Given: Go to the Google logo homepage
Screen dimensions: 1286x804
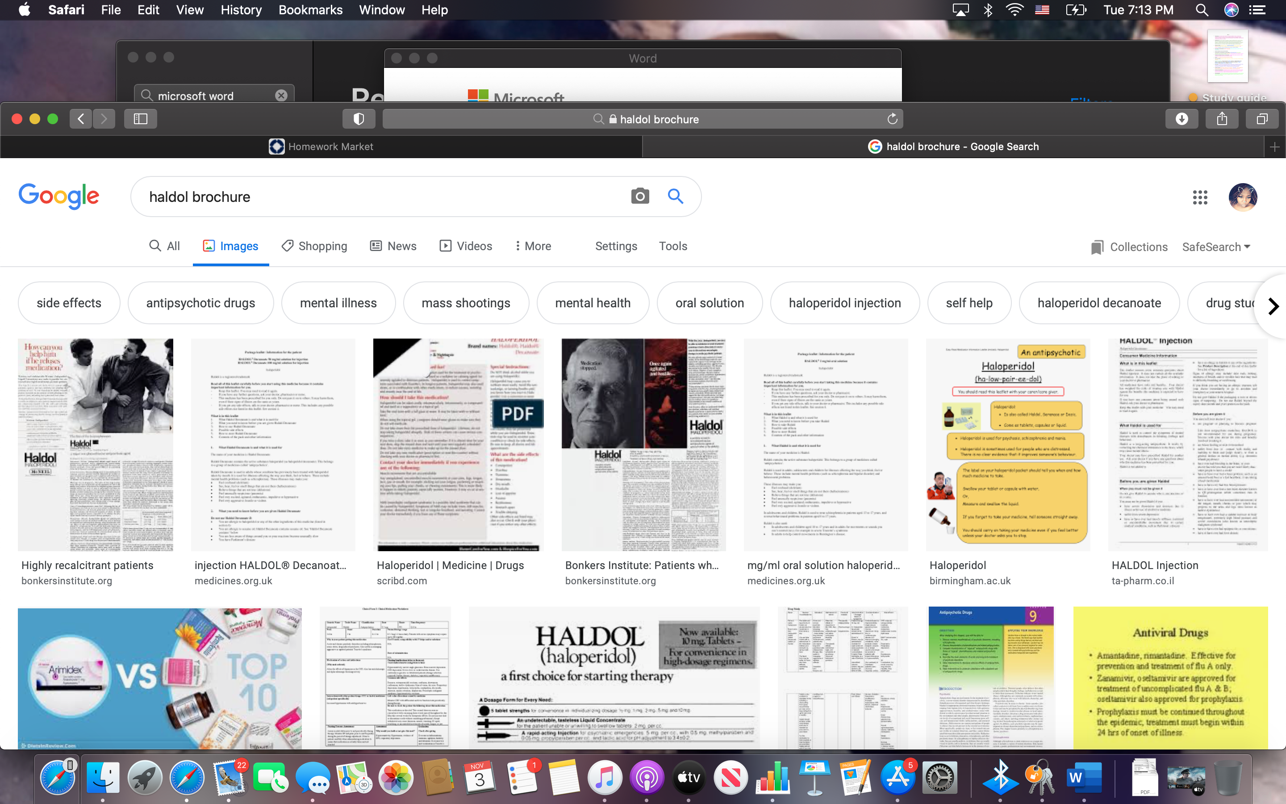Looking at the screenshot, I should pyautogui.click(x=59, y=196).
